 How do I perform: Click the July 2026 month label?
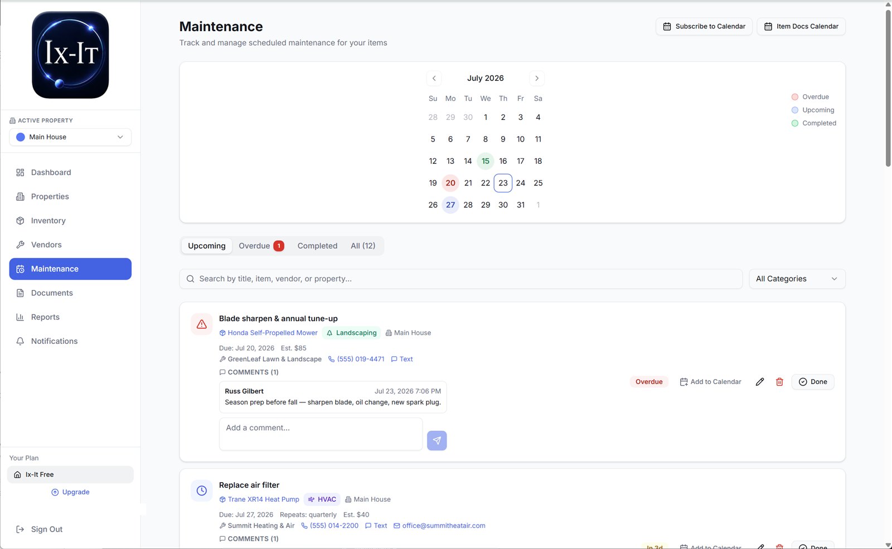click(x=486, y=79)
